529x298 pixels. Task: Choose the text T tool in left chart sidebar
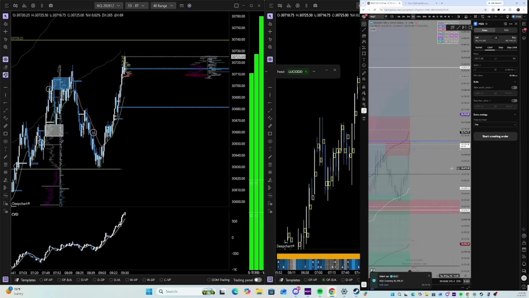pos(6,149)
